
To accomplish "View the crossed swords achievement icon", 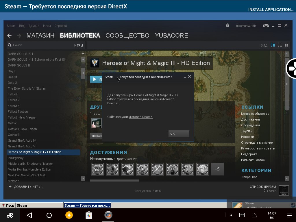I will (158, 169).
